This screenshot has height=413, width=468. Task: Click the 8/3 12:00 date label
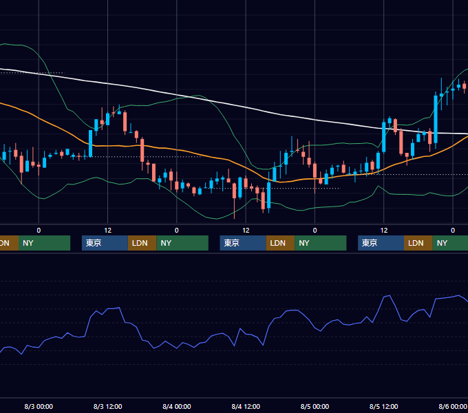click(107, 406)
